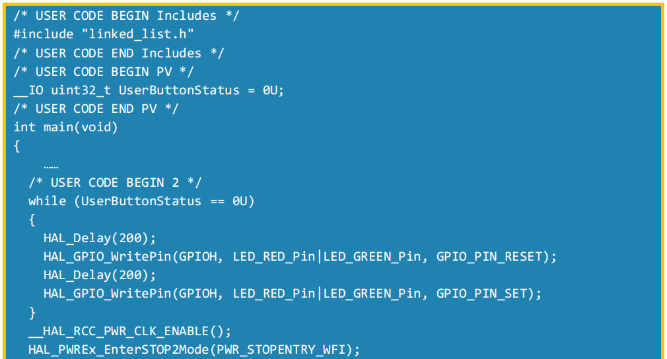
Task: Click the USER CODE END PV comment
Action: pos(96,109)
